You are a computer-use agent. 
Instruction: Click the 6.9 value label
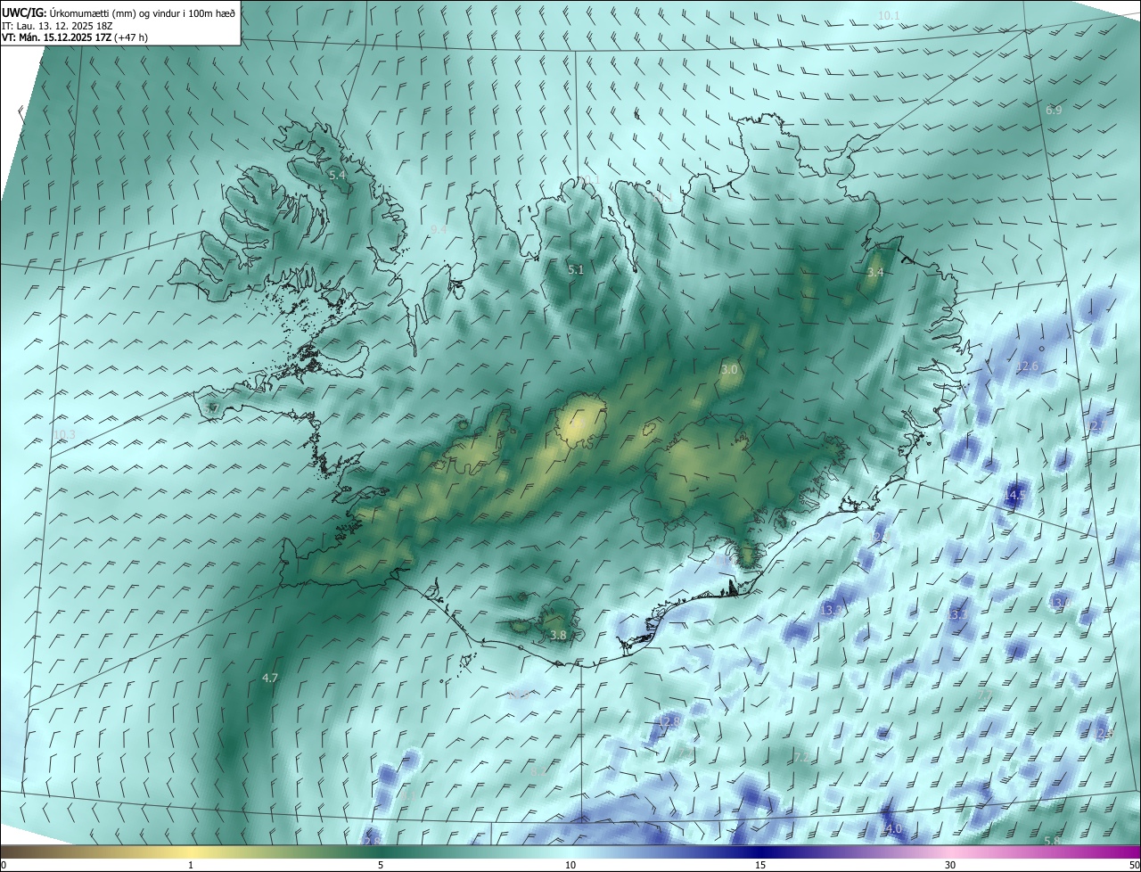point(1054,110)
